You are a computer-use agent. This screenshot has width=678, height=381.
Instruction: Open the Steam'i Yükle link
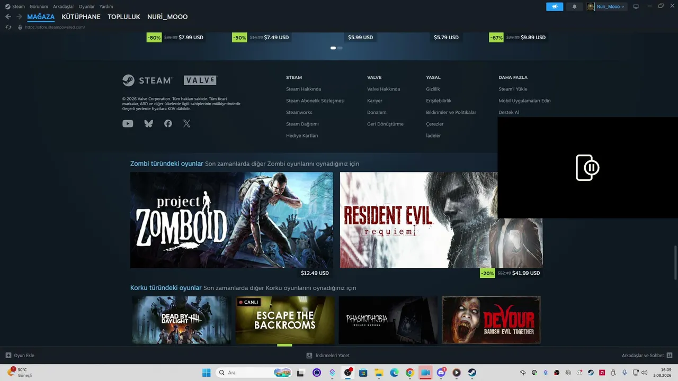tap(513, 89)
